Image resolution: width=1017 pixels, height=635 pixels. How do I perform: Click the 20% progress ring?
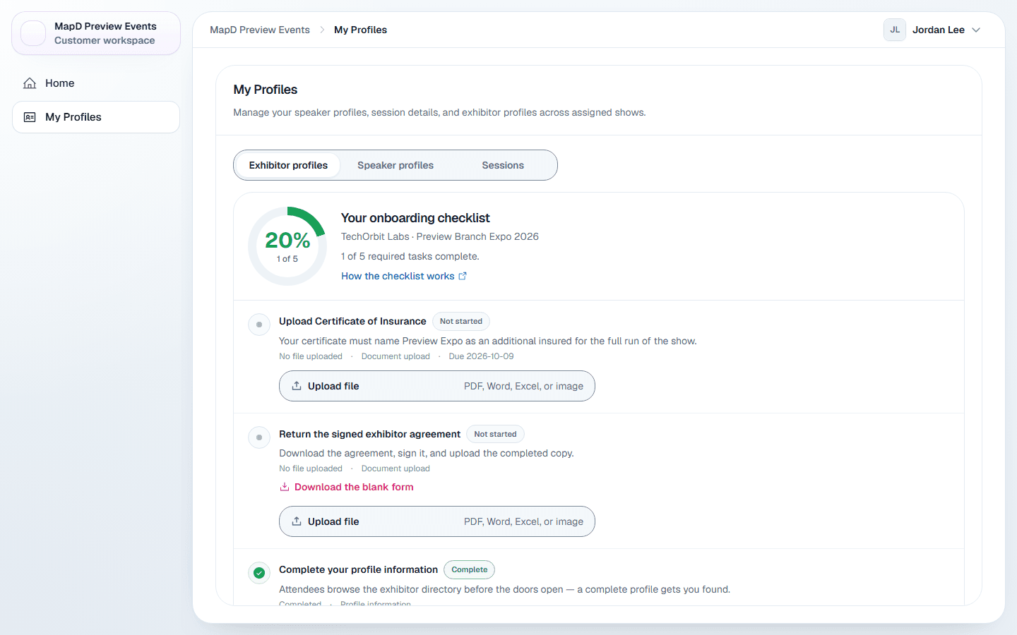(x=287, y=246)
